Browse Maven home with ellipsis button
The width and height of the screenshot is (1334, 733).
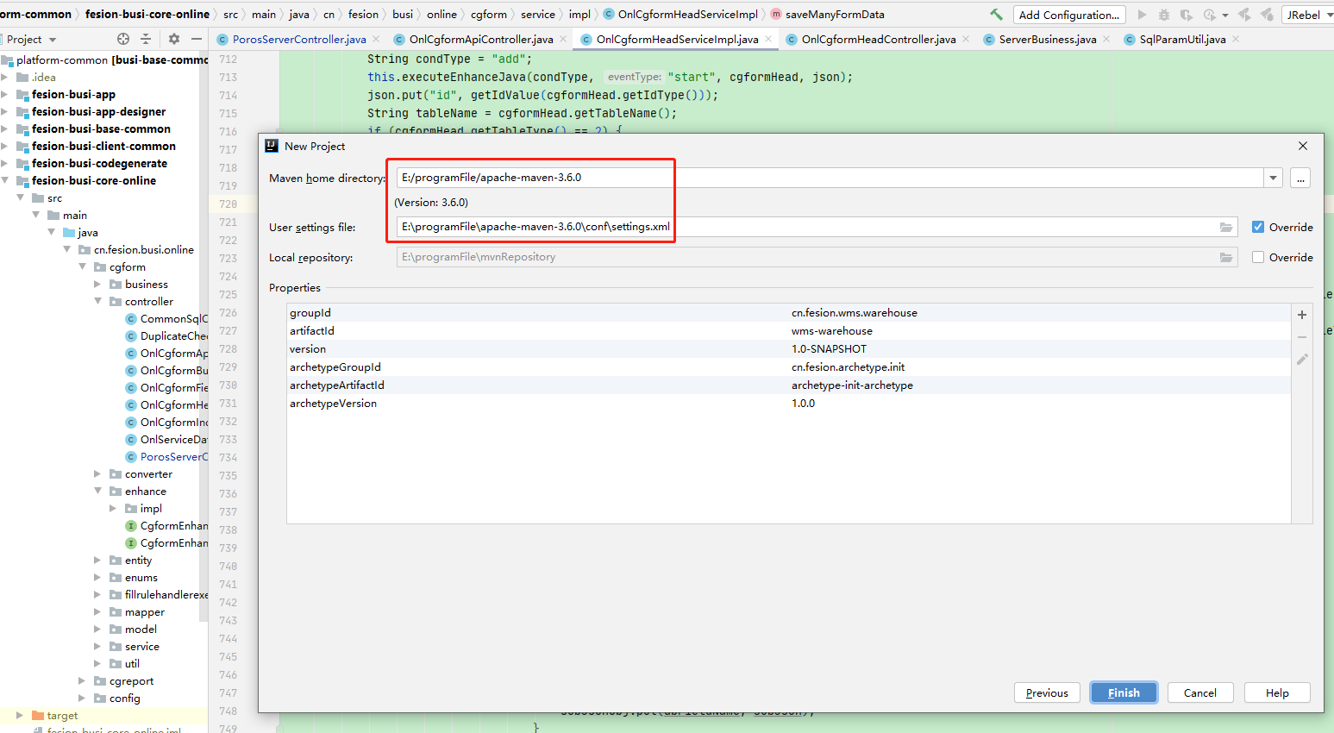click(1300, 178)
